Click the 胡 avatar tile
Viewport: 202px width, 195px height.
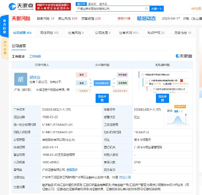click(21, 79)
